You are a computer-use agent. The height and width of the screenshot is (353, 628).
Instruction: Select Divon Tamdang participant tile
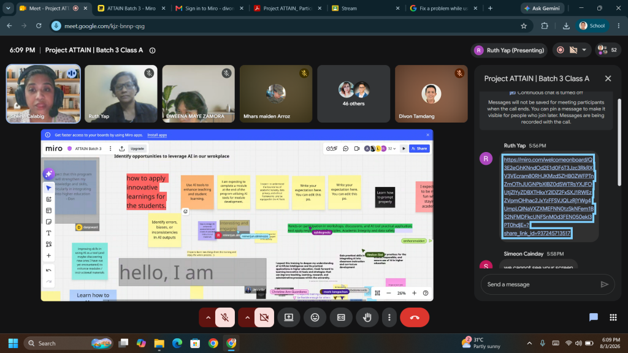click(431, 94)
